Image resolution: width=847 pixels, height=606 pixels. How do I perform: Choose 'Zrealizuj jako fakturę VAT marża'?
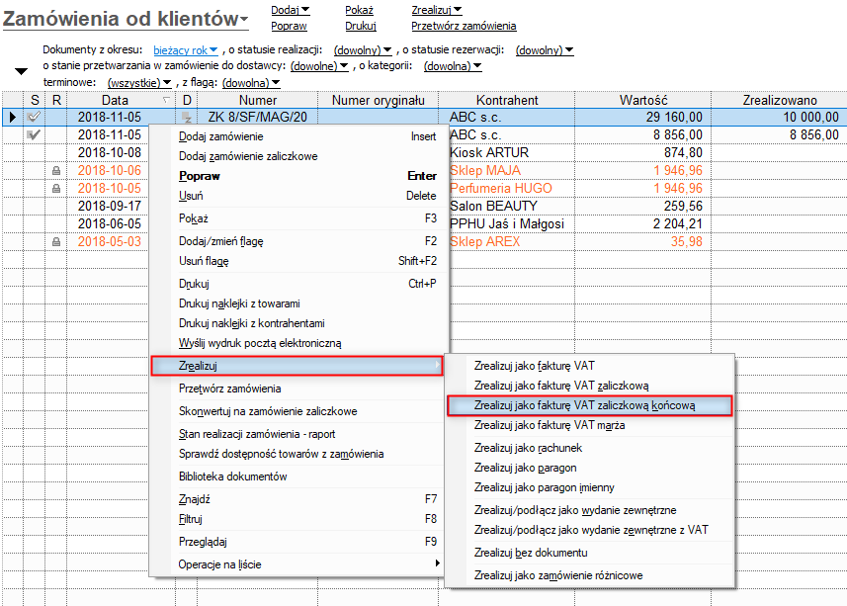[x=589, y=425]
